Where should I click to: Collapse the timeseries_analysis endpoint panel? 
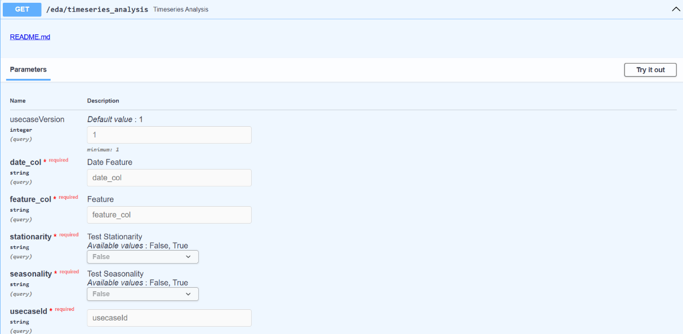coord(675,8)
